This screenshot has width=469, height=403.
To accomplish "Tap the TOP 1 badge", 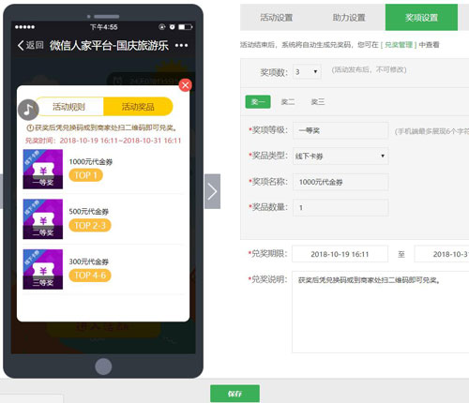I will [85, 175].
